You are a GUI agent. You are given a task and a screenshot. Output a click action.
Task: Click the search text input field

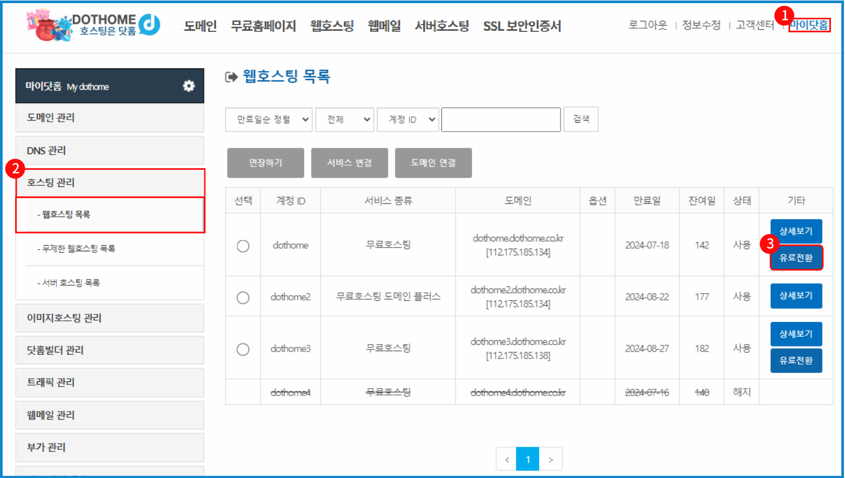[x=501, y=120]
